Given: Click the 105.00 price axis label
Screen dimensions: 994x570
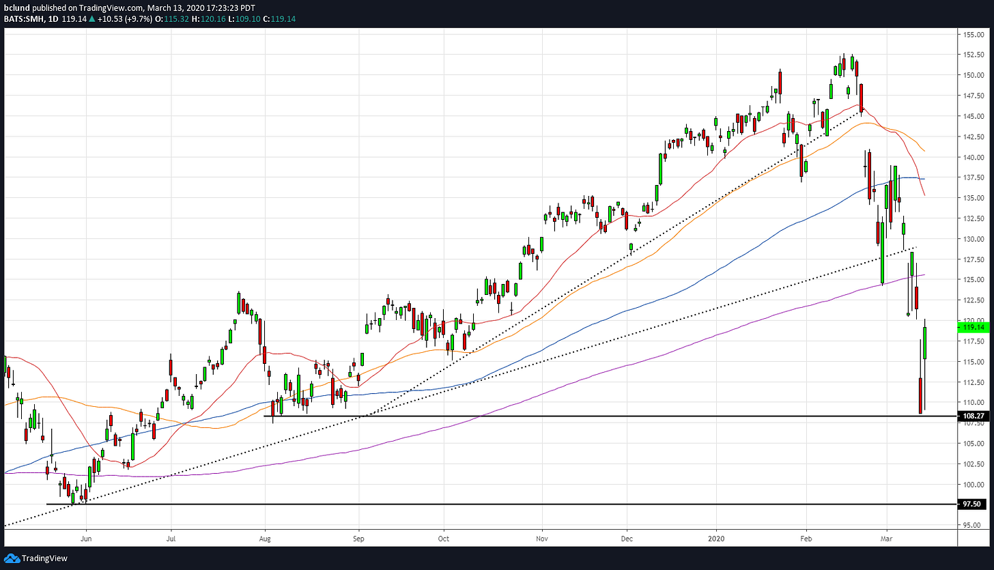Looking at the screenshot, I should [x=974, y=444].
